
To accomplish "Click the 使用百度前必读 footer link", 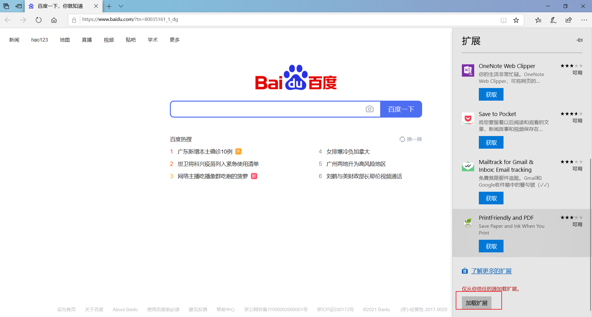I will click(163, 310).
